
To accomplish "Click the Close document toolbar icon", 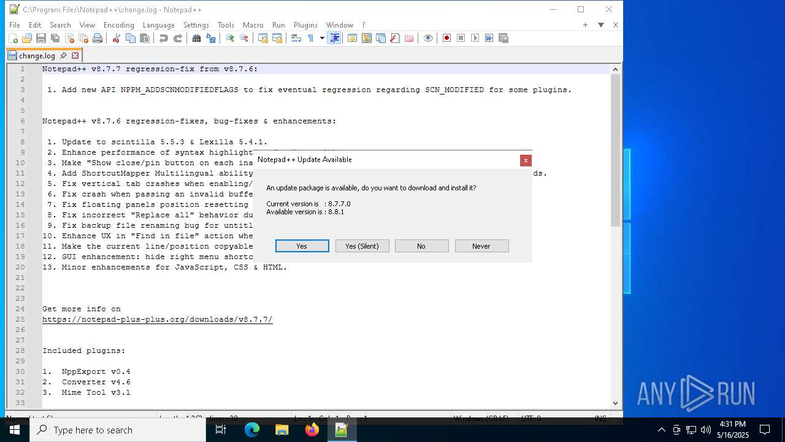I will (x=69, y=38).
